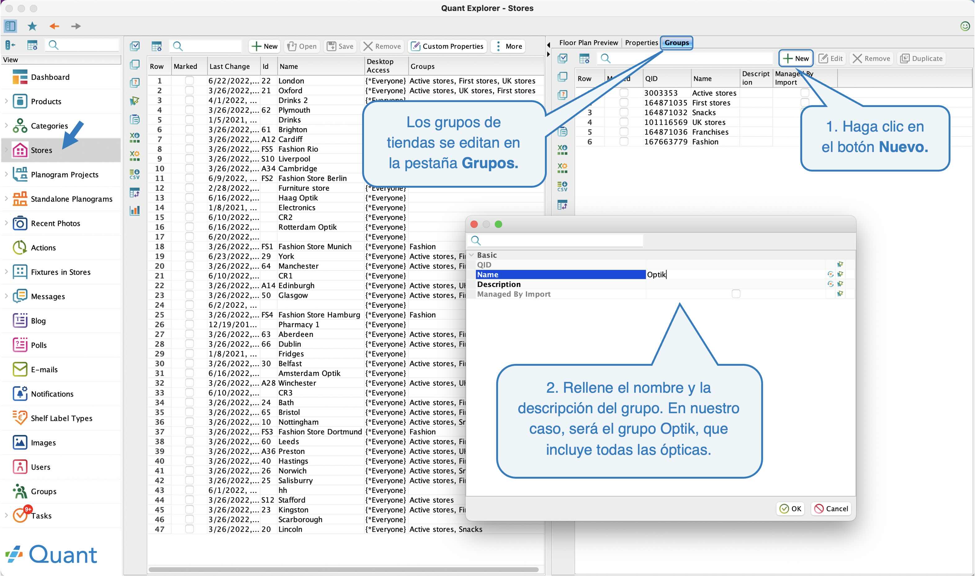Open the Actions icon
This screenshot has width=975, height=577.
[x=20, y=247]
